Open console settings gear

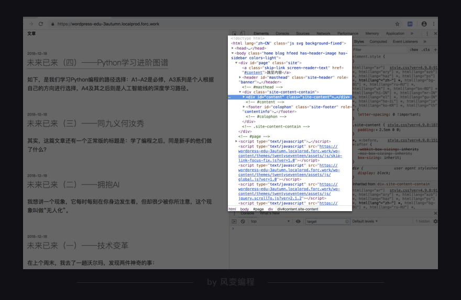pos(435,222)
